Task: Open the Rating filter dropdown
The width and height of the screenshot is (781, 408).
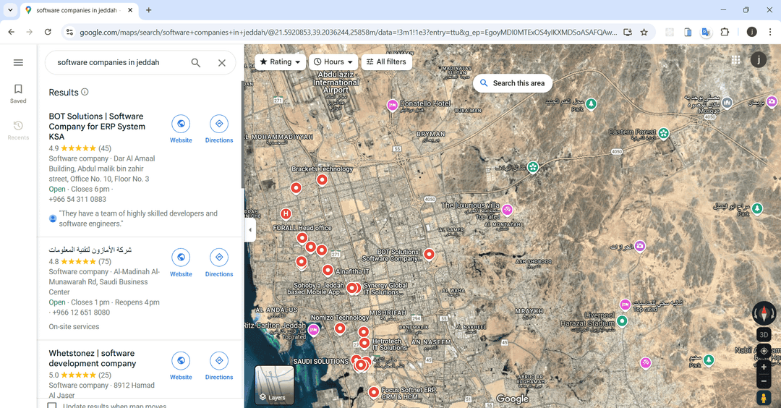Action: click(280, 61)
